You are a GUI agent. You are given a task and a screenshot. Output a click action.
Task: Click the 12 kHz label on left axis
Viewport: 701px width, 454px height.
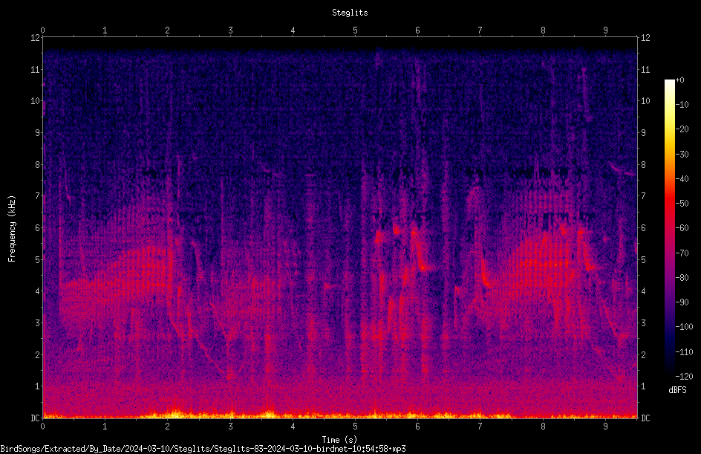[36, 38]
